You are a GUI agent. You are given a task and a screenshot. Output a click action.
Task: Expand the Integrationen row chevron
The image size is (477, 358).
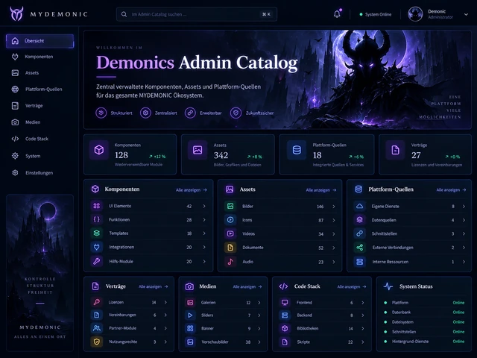coord(204,247)
